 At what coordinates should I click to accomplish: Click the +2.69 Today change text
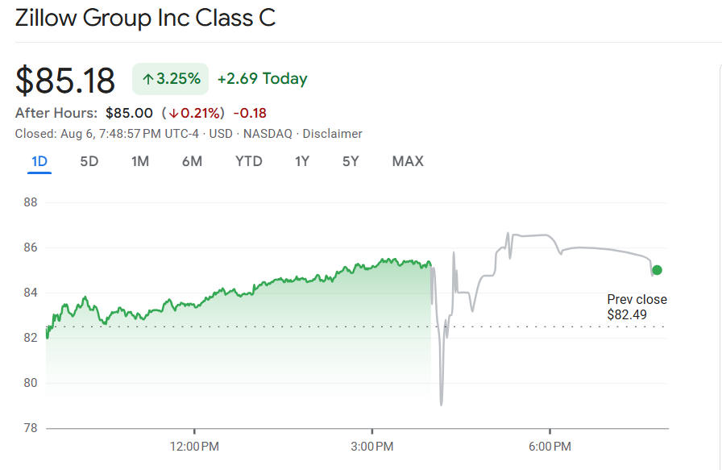click(262, 79)
